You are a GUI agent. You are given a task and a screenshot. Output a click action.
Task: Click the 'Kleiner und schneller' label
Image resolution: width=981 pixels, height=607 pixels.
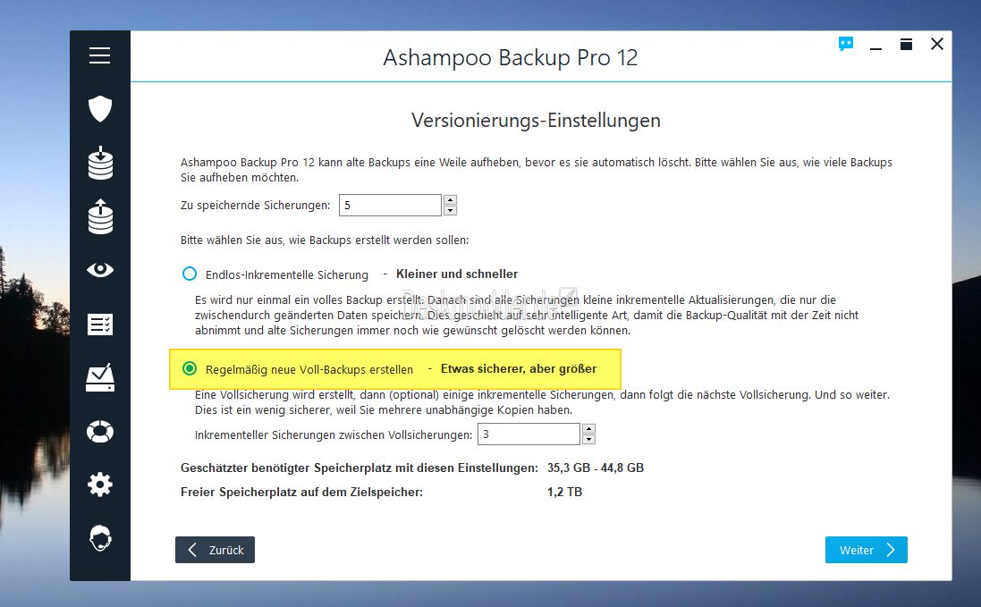pos(457,274)
